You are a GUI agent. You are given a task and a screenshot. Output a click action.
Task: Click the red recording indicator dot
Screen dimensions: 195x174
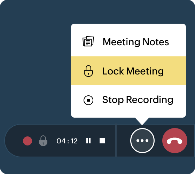[x=28, y=141]
